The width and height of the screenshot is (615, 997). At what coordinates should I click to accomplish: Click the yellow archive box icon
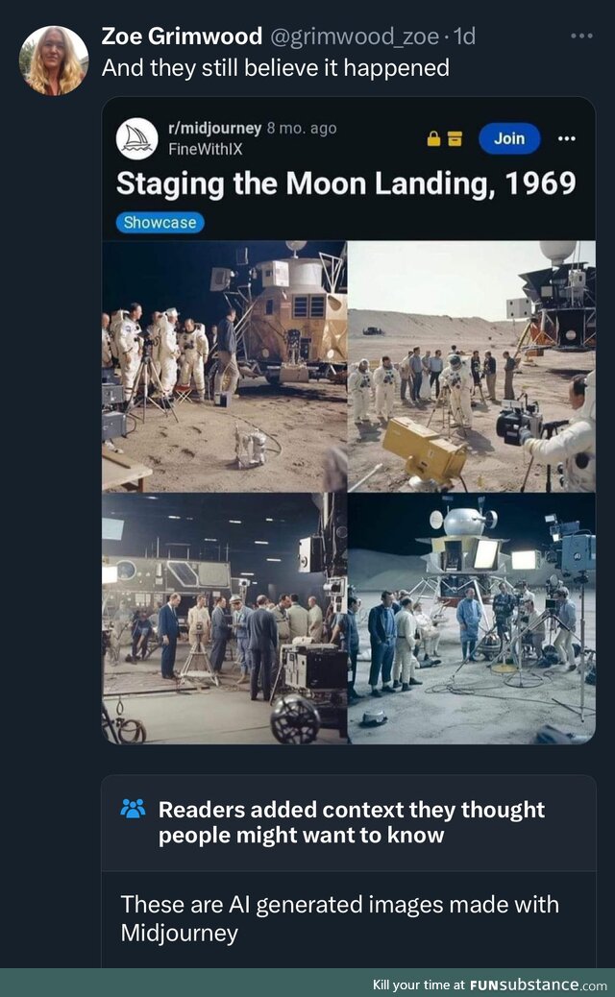coord(455,138)
